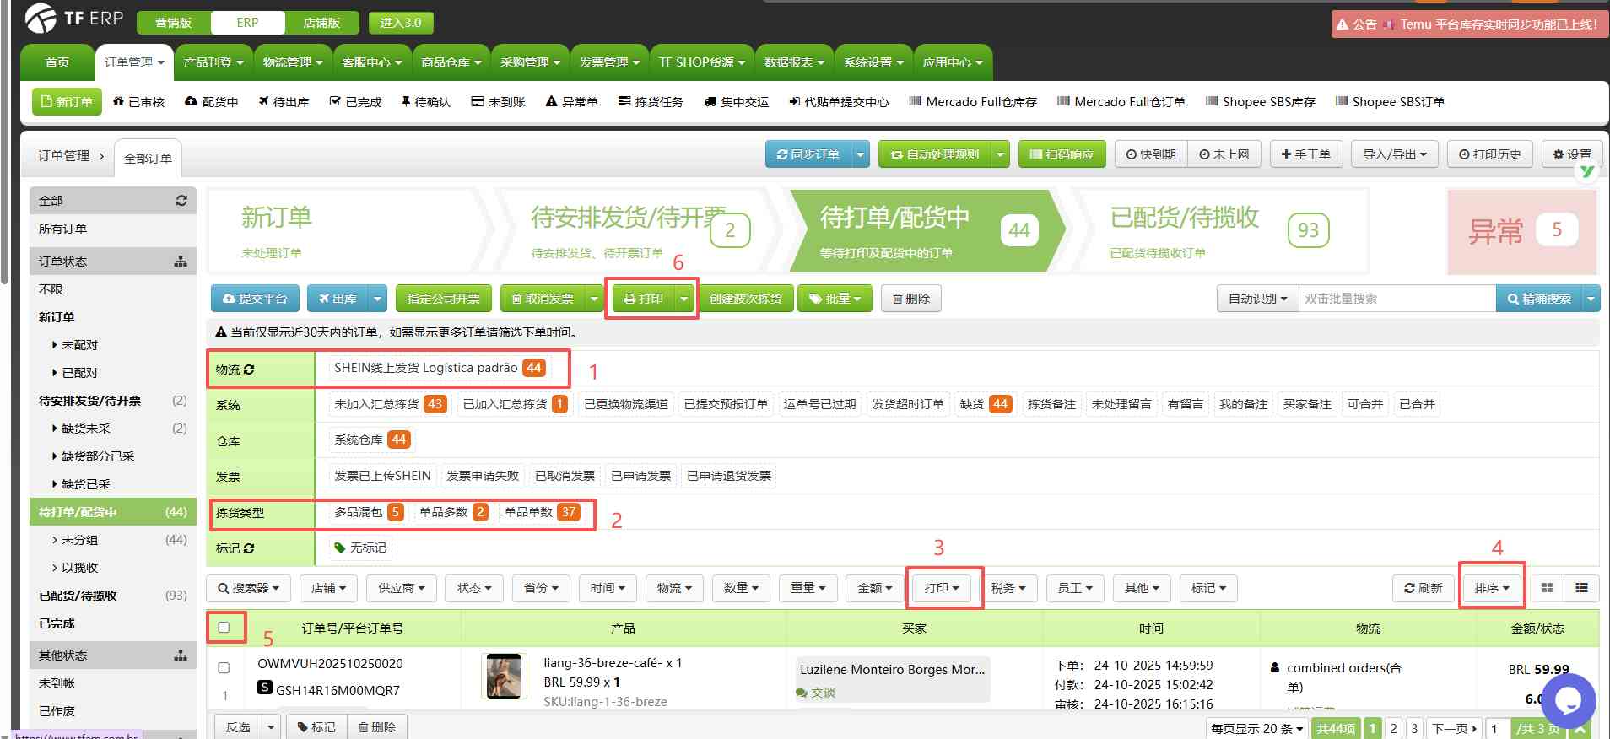Click refresh icon next to 物流 filter
The width and height of the screenshot is (1610, 739).
pos(249,369)
